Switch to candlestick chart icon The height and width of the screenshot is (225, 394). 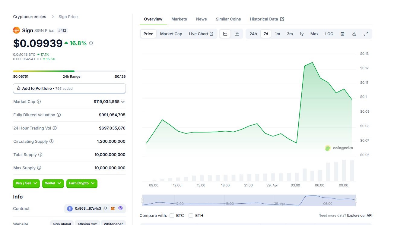click(x=237, y=34)
